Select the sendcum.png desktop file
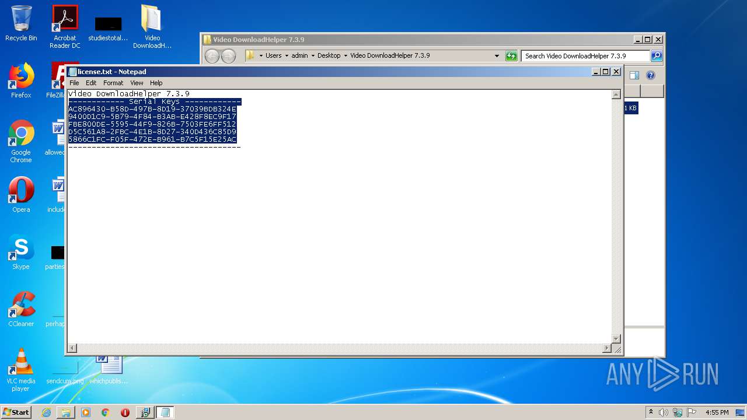Image resolution: width=747 pixels, height=420 pixels. pyautogui.click(x=65, y=373)
